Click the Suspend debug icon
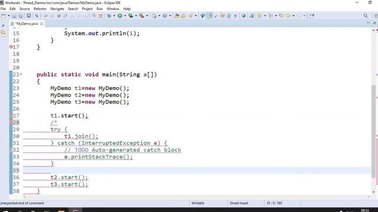378x212 pixels. (x=53, y=16)
